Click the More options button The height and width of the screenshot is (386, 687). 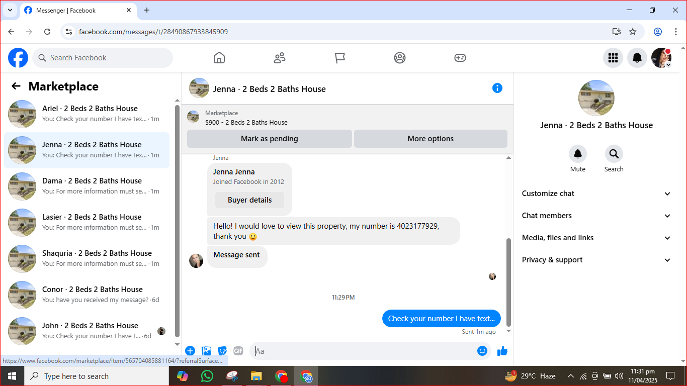coord(431,139)
